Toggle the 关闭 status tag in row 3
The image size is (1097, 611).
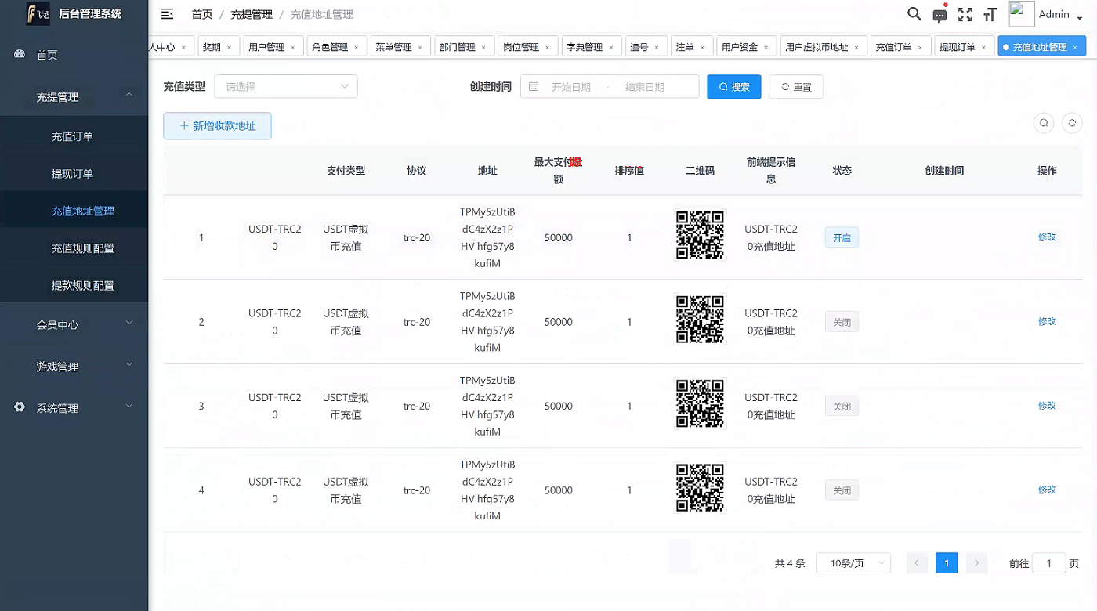842,406
